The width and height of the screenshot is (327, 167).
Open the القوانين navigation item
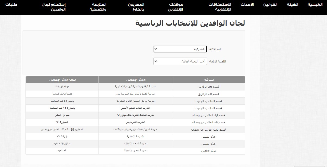pyautogui.click(x=270, y=5)
